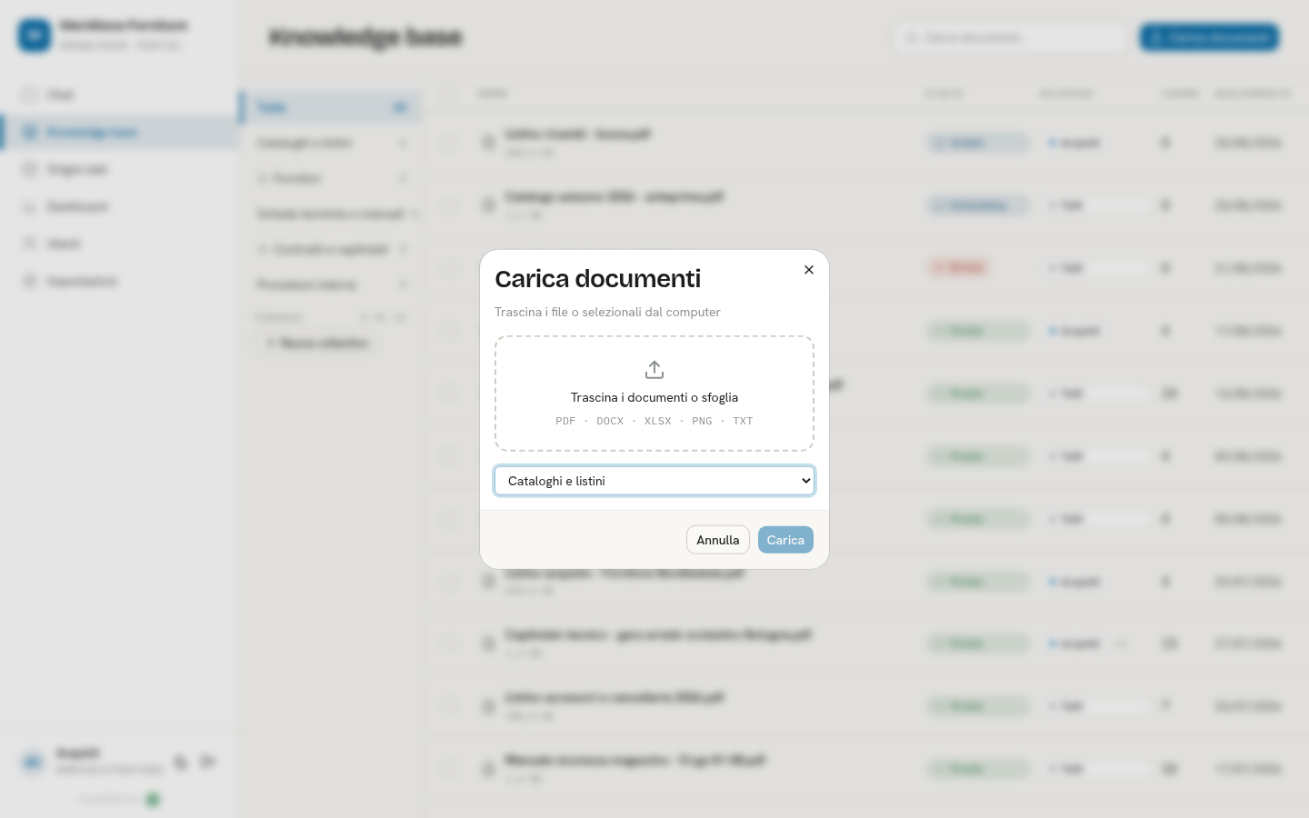Viewport: 1309px width, 818px height.
Task: Click the sfoglia link in dropzone
Action: pos(720,397)
